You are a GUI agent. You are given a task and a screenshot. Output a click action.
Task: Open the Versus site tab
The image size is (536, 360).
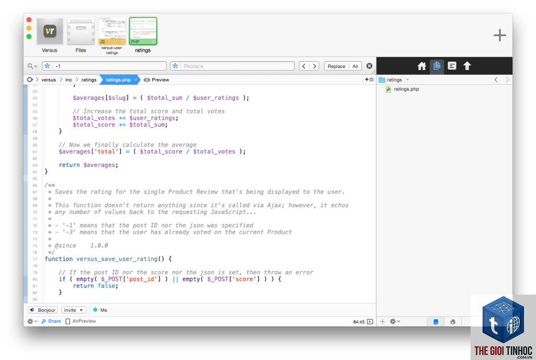(x=50, y=36)
